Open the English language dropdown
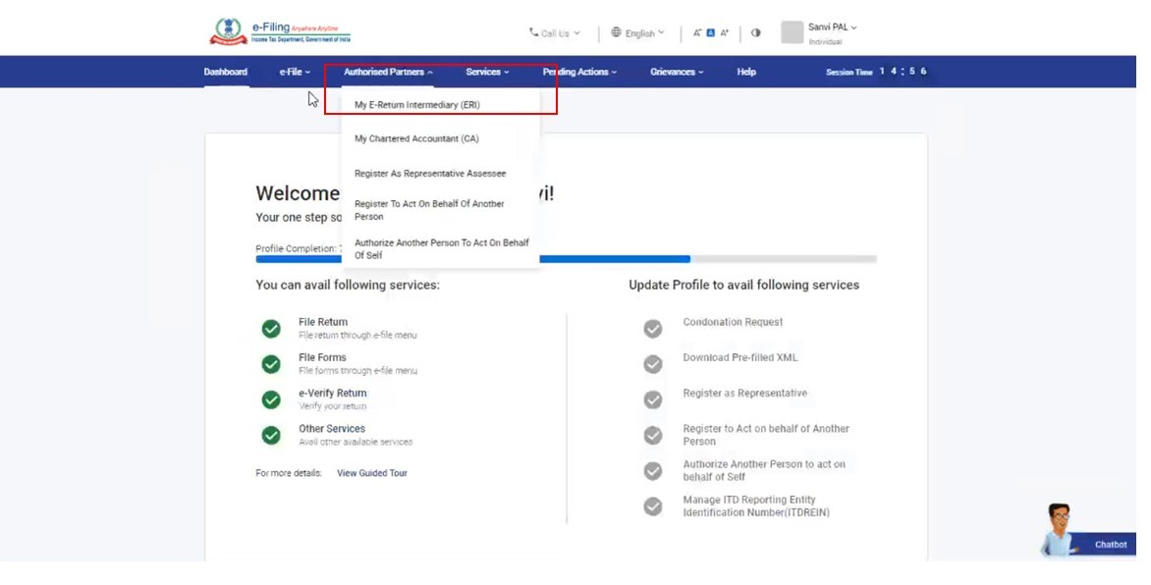1151x585 pixels. (638, 33)
